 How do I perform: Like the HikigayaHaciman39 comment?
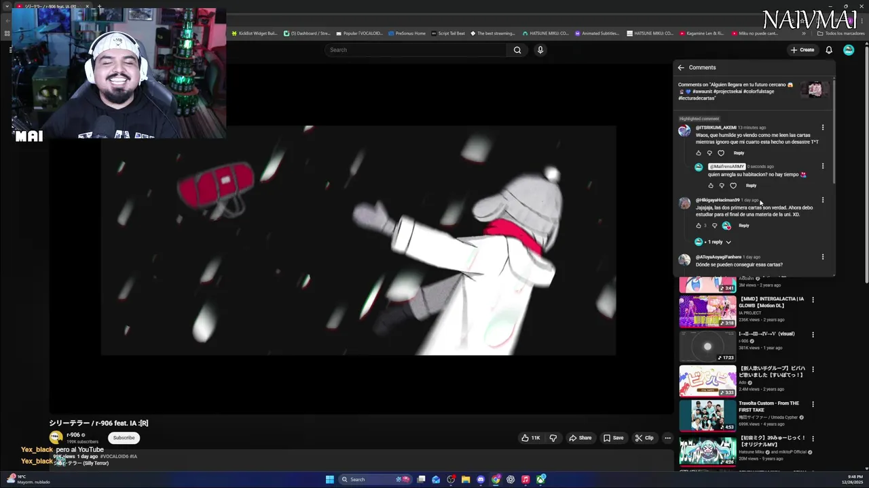point(699,226)
